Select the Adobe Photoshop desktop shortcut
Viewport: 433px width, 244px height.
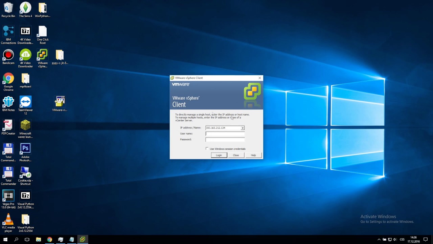25,152
